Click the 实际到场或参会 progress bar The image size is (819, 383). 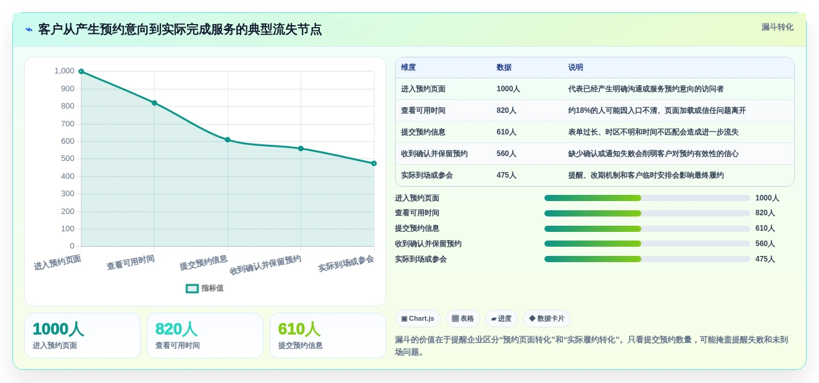pos(647,259)
